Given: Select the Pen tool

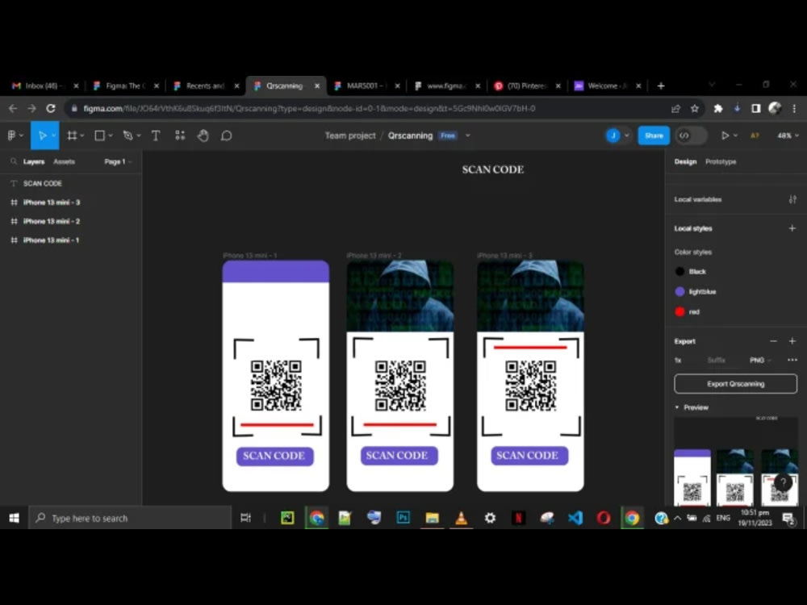Looking at the screenshot, I should point(128,136).
